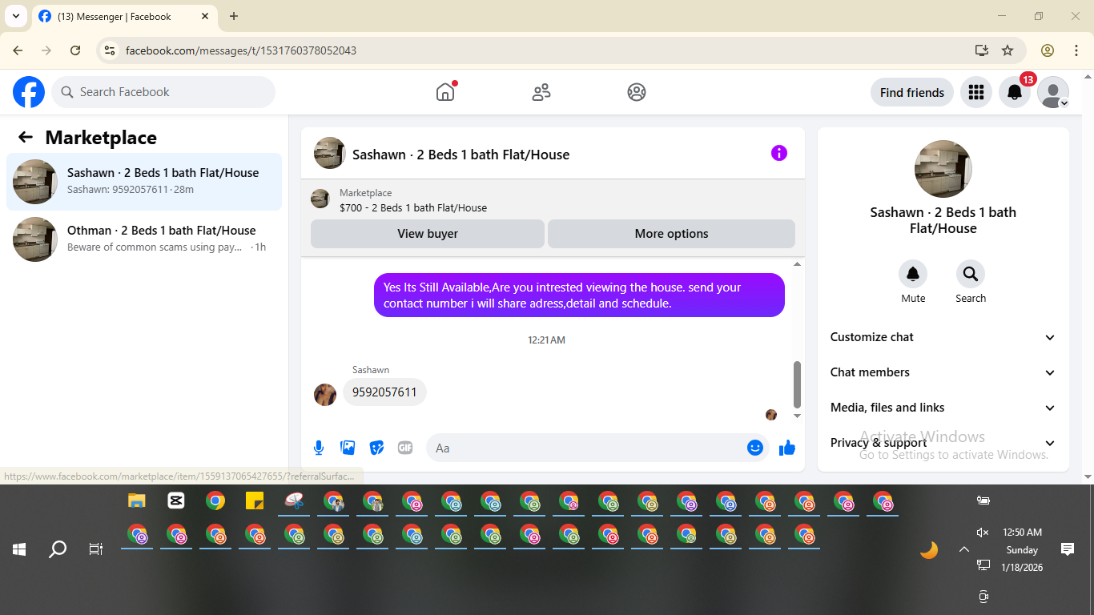Show hidden system tray icons chevron
The width and height of the screenshot is (1094, 615).
pos(964,549)
